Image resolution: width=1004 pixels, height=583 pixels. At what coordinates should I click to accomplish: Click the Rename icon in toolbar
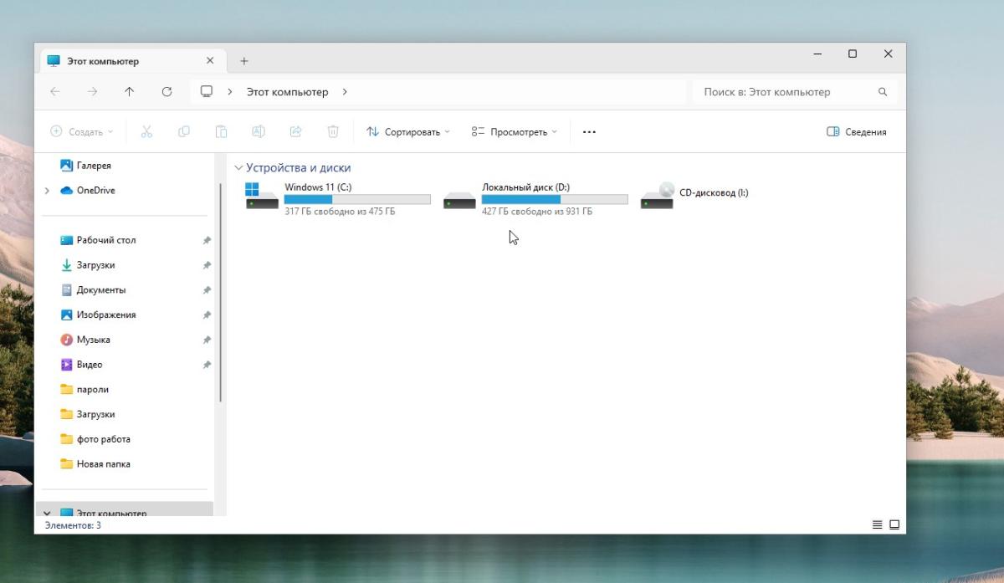(x=259, y=131)
